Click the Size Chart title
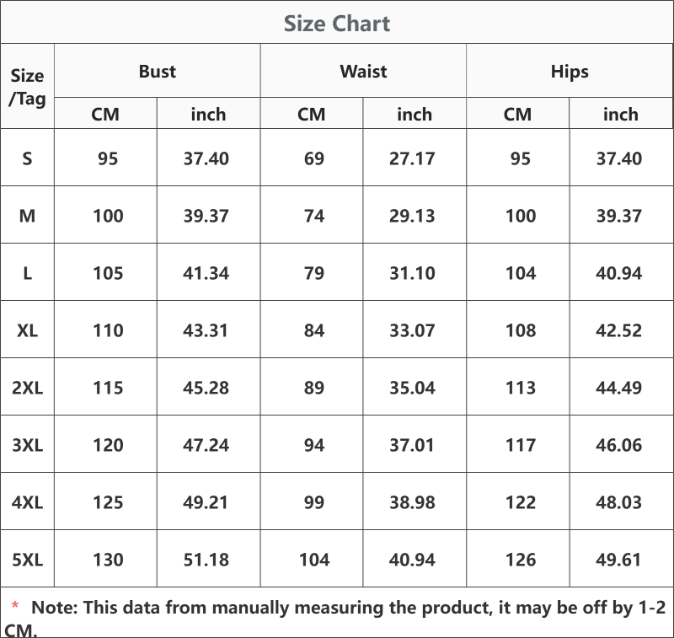This screenshot has height=638, width=674. (337, 24)
